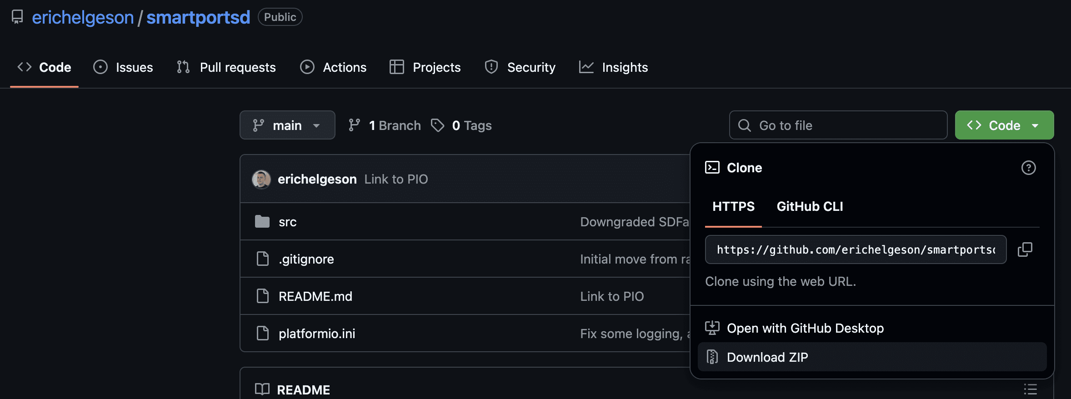This screenshot has height=399, width=1071.
Task: Go to the Pull requests tab
Action: click(x=226, y=67)
